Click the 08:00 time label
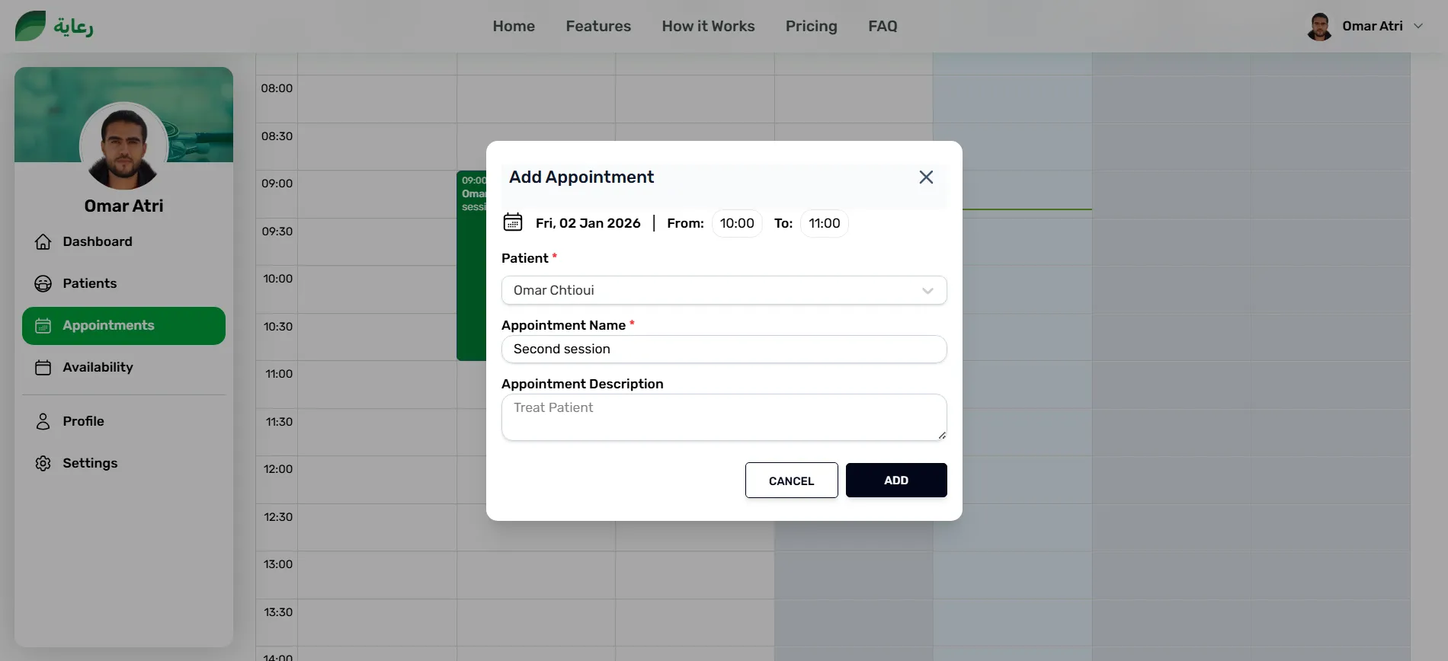The height and width of the screenshot is (661, 1448). click(277, 88)
